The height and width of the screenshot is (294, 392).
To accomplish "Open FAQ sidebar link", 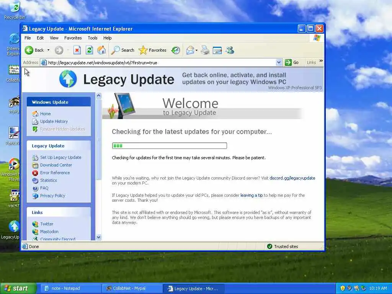I will pyautogui.click(x=44, y=188).
